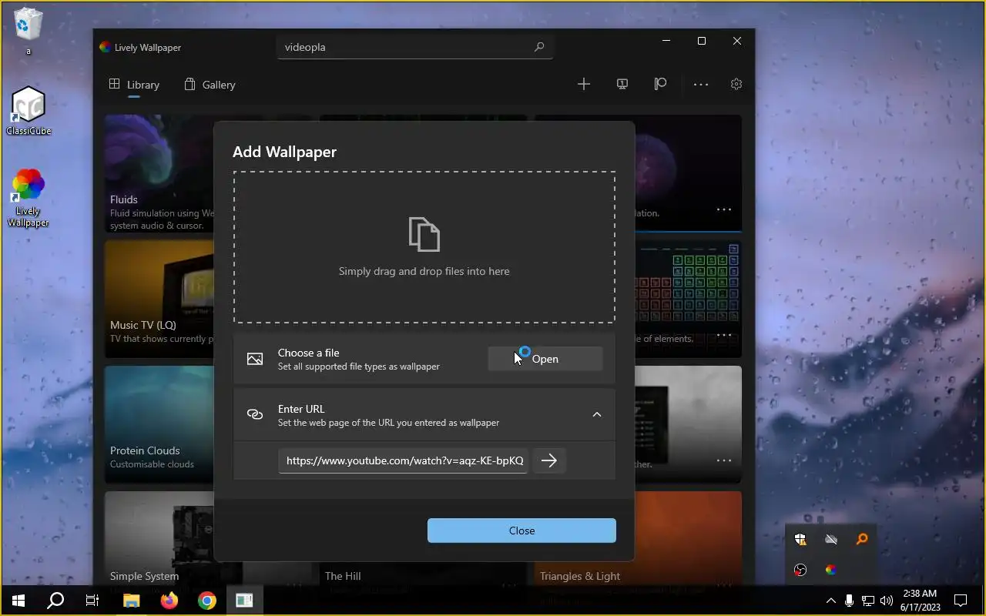Open File Explorer from the taskbar
986x616 pixels.
[x=131, y=601]
